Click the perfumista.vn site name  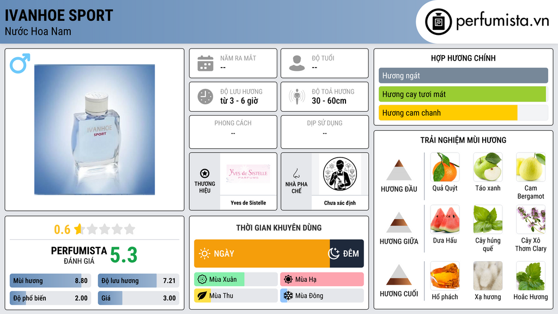[502, 21]
